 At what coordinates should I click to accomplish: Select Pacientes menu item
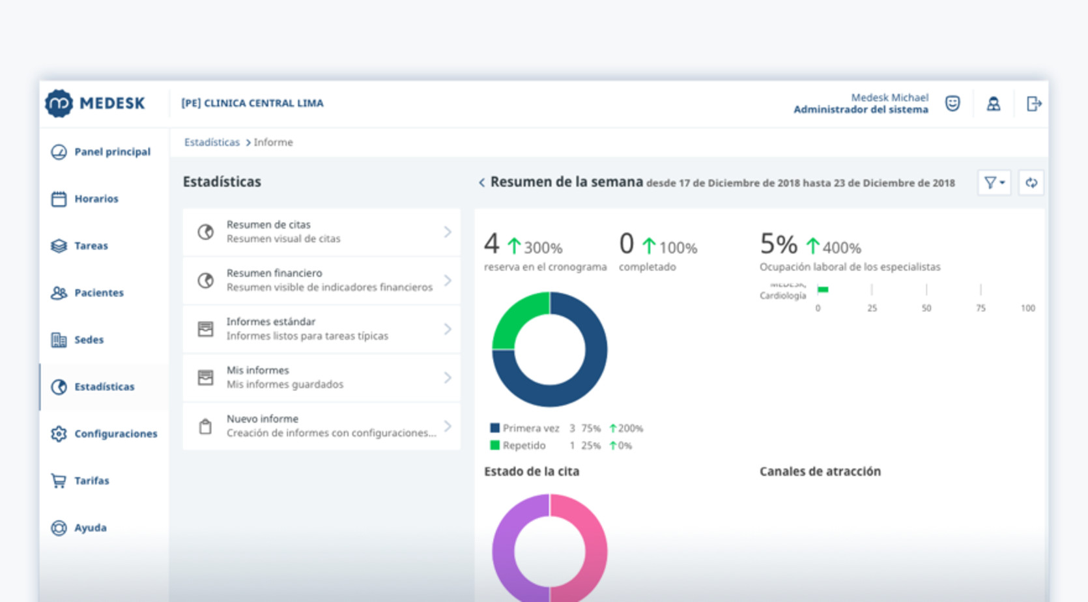click(x=104, y=293)
